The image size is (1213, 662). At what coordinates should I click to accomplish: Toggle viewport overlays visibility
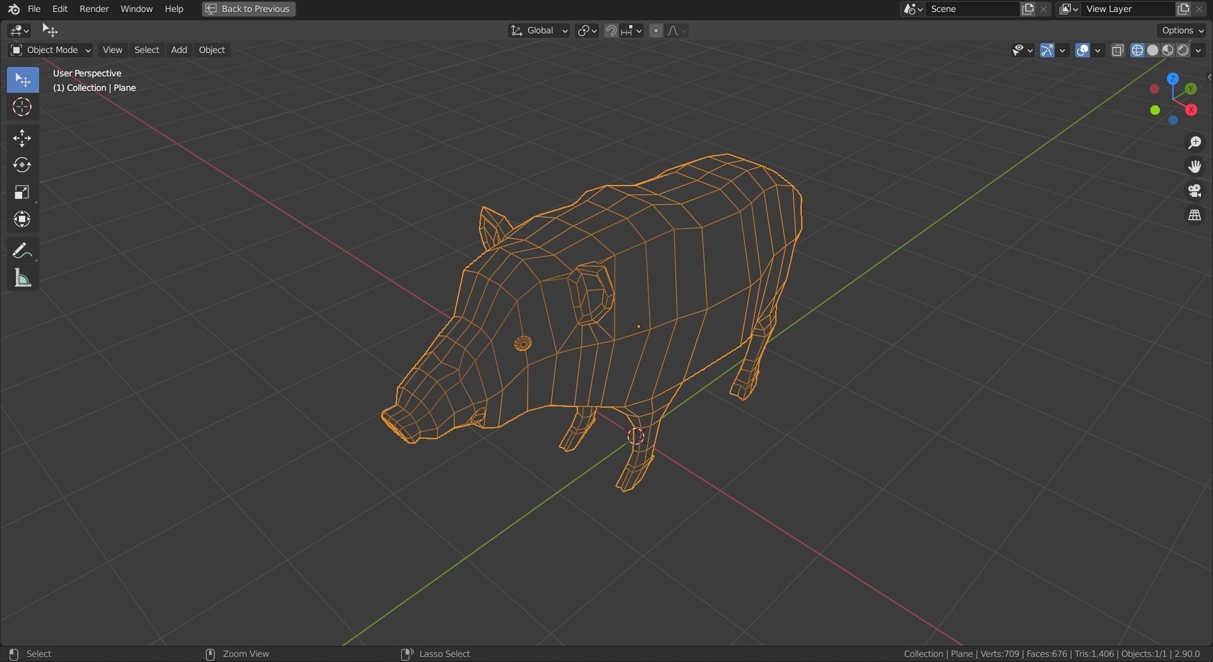point(1082,50)
